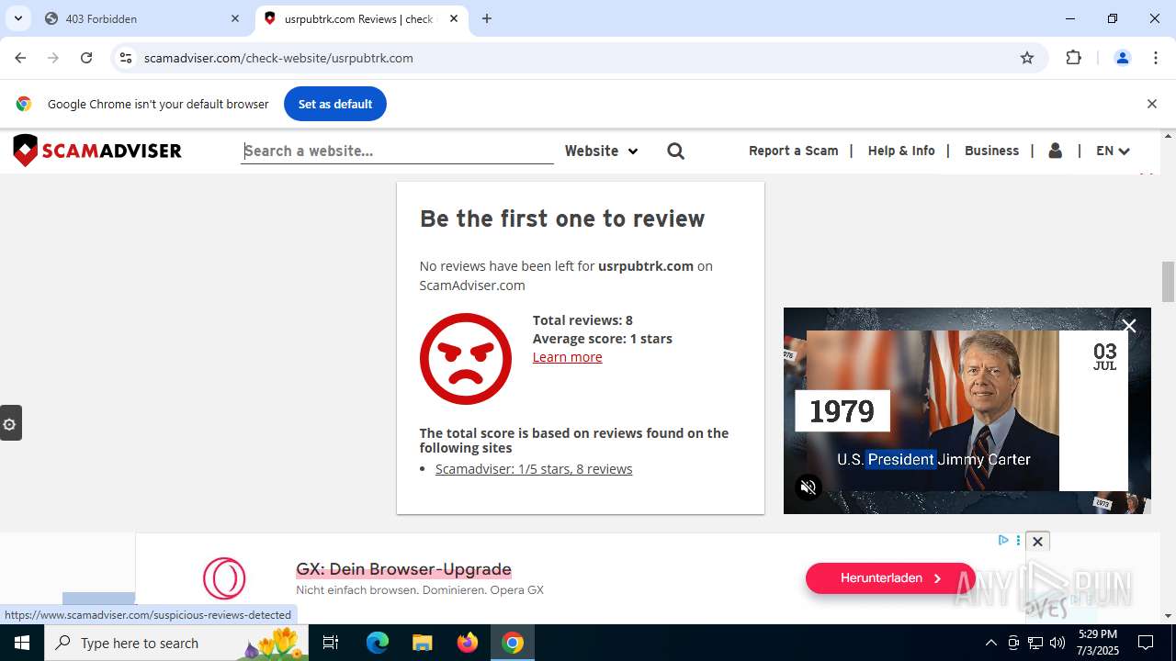This screenshot has width=1176, height=661.
Task: Open the Windows notification center
Action: [x=1146, y=643]
